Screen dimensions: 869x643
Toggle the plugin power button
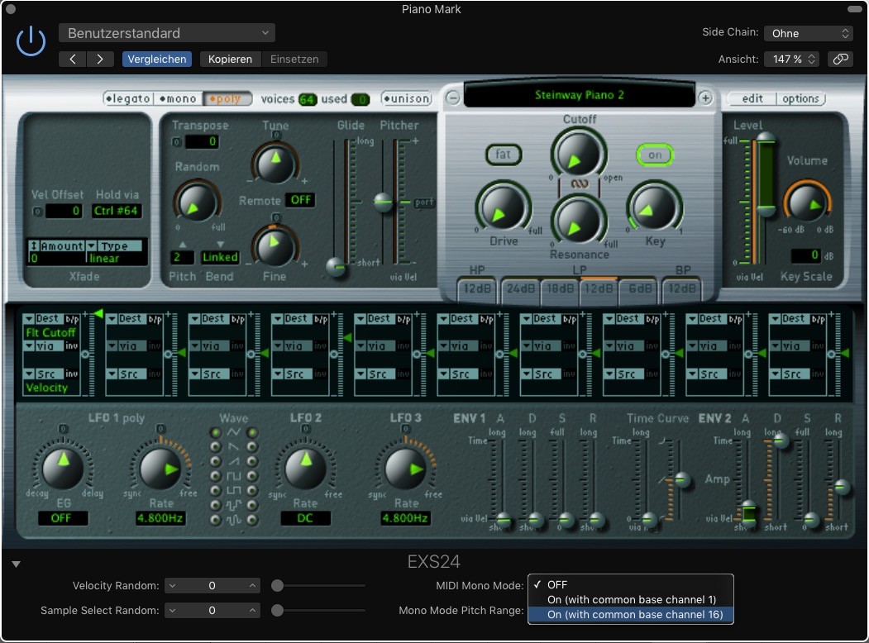click(31, 41)
